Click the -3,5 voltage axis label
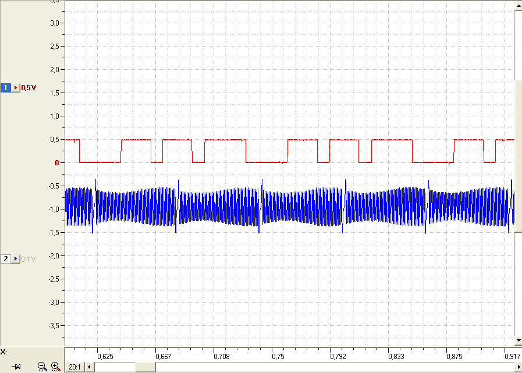 coord(54,326)
